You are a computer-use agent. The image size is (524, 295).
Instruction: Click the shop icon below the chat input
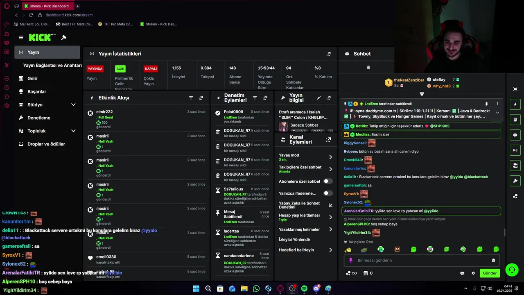click(365, 273)
